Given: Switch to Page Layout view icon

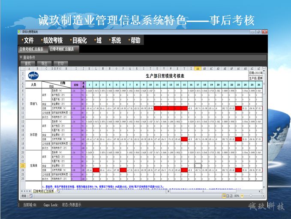Looking at the screenshot, I should coord(228,196).
